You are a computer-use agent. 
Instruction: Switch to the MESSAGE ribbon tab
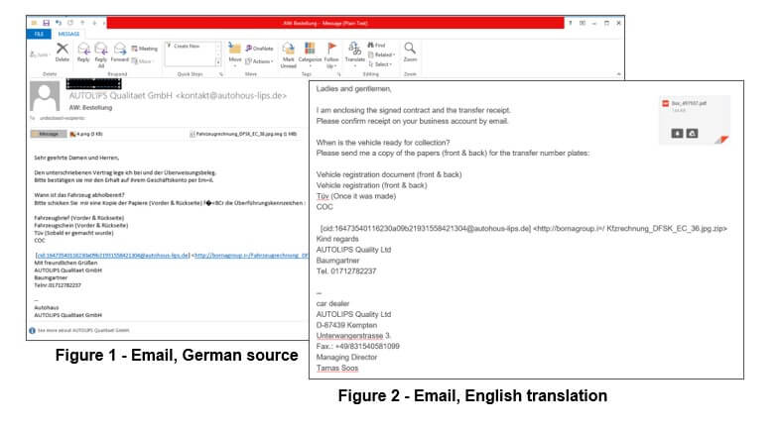pyautogui.click(x=68, y=34)
